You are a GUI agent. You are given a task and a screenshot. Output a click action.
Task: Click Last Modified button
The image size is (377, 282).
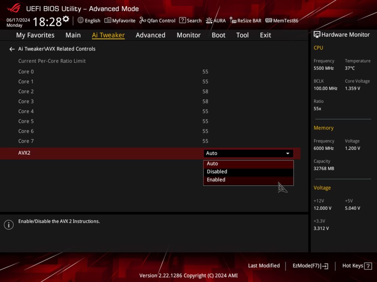[x=264, y=266]
